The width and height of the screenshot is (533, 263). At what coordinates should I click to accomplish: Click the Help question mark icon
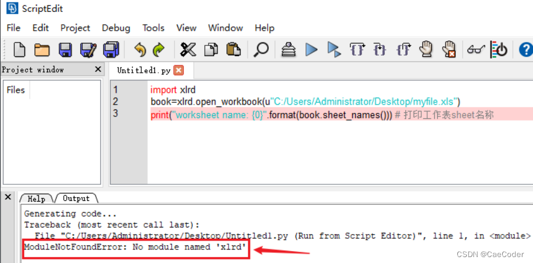click(525, 50)
